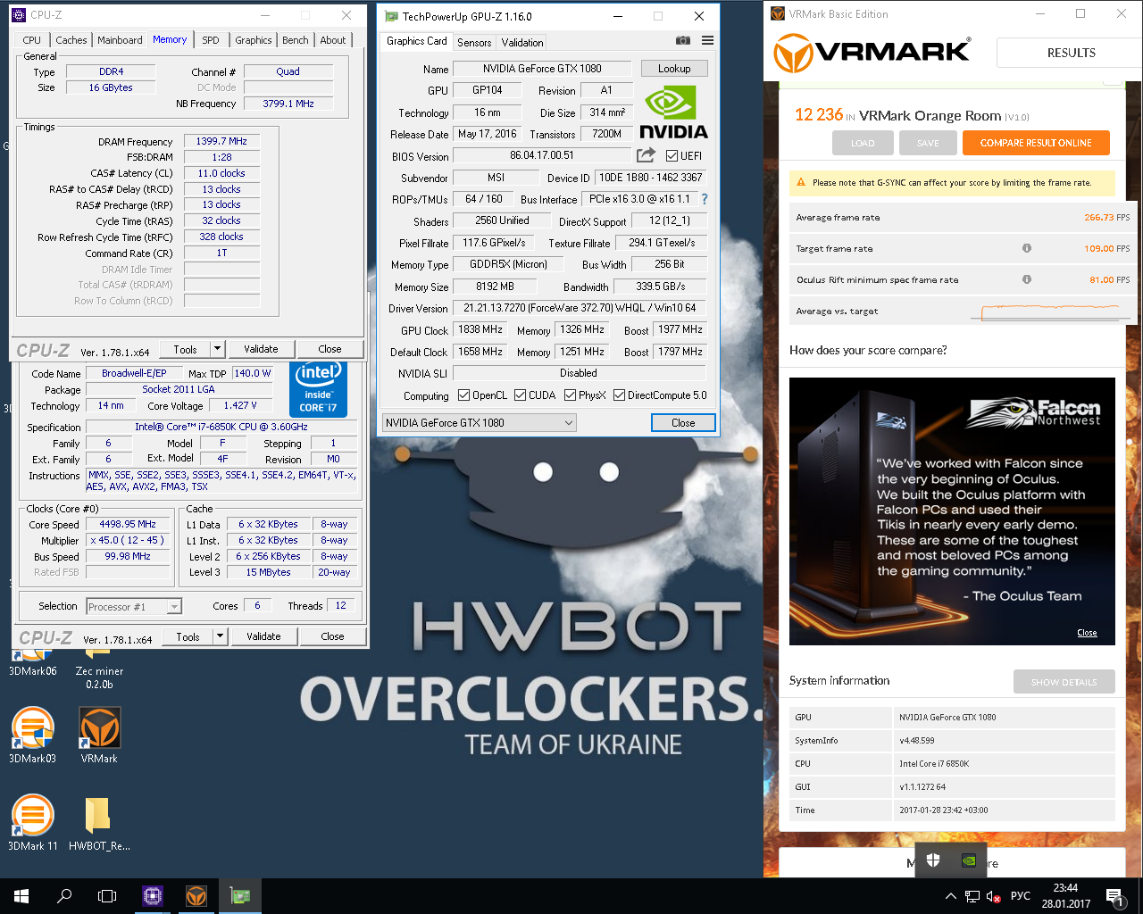Open the GPU-Z hamburger menu
This screenshot has width=1143, height=914.
point(707,40)
